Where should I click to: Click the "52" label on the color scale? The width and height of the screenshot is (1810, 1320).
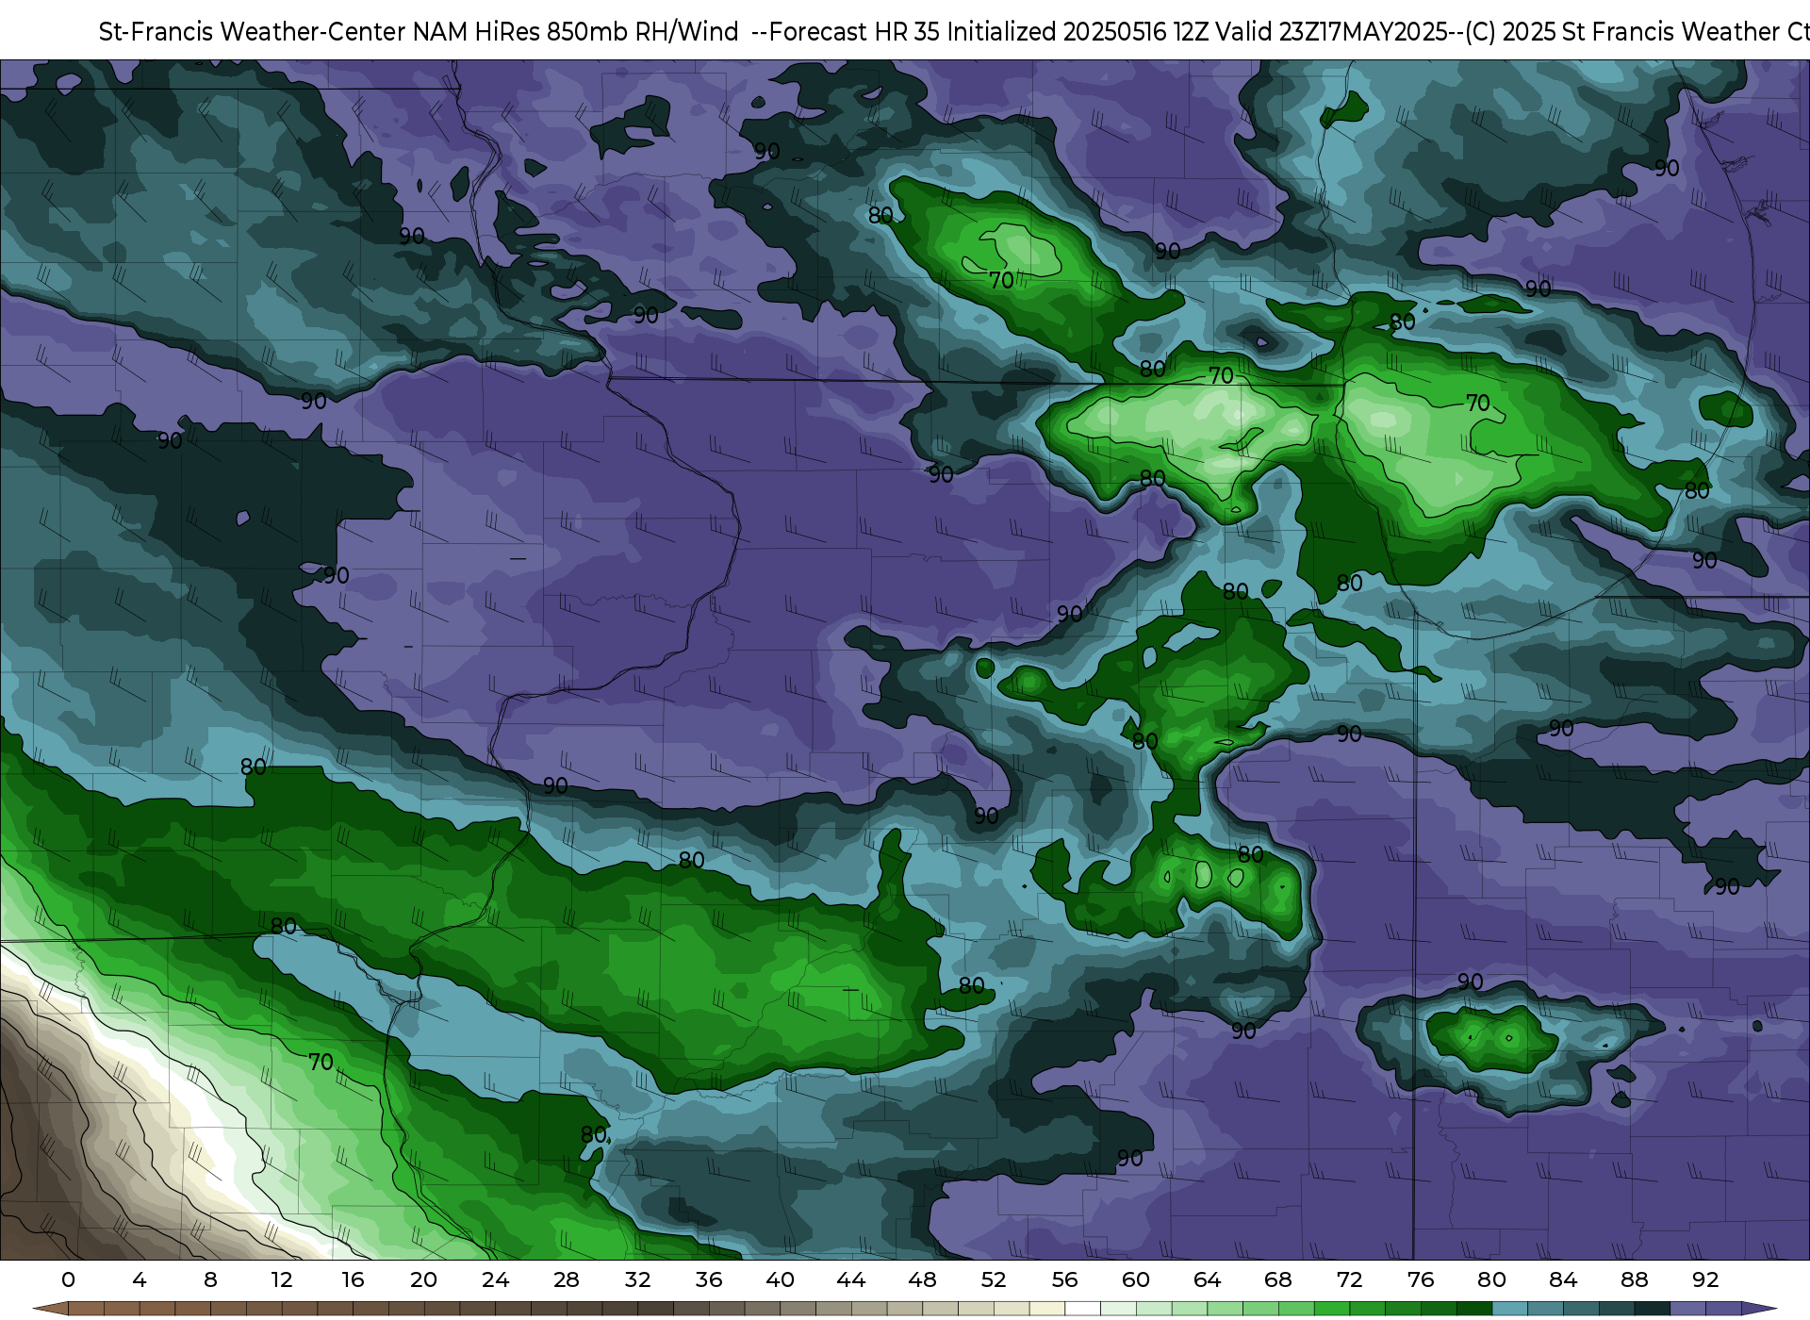[x=994, y=1279]
